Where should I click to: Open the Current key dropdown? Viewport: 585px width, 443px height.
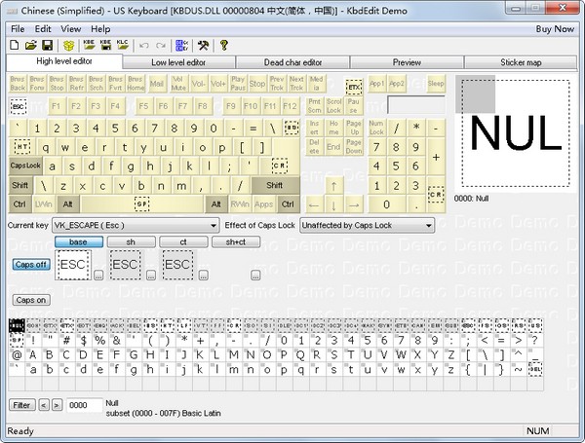(136, 226)
